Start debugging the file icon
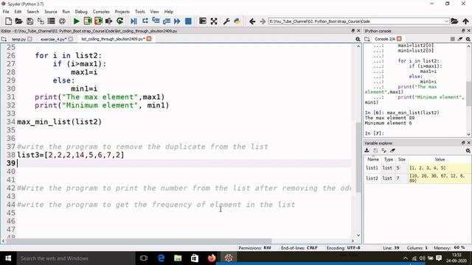472x265 pixels. (x=133, y=21)
